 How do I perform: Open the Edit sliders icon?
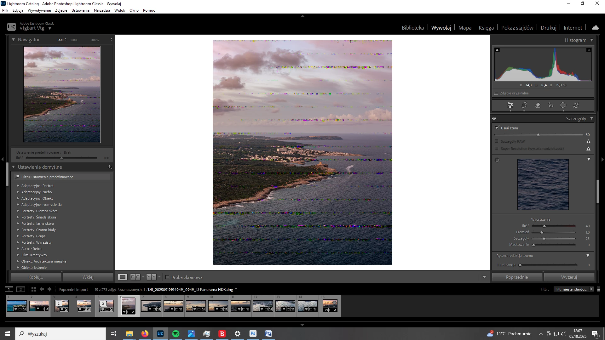pyautogui.click(x=510, y=105)
